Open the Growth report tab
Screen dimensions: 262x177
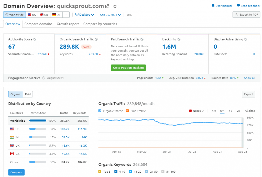tap(68, 24)
